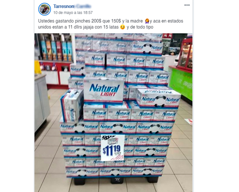The image size is (239, 192).
Task: Click the large front Natural Light box
Action: (104, 90)
